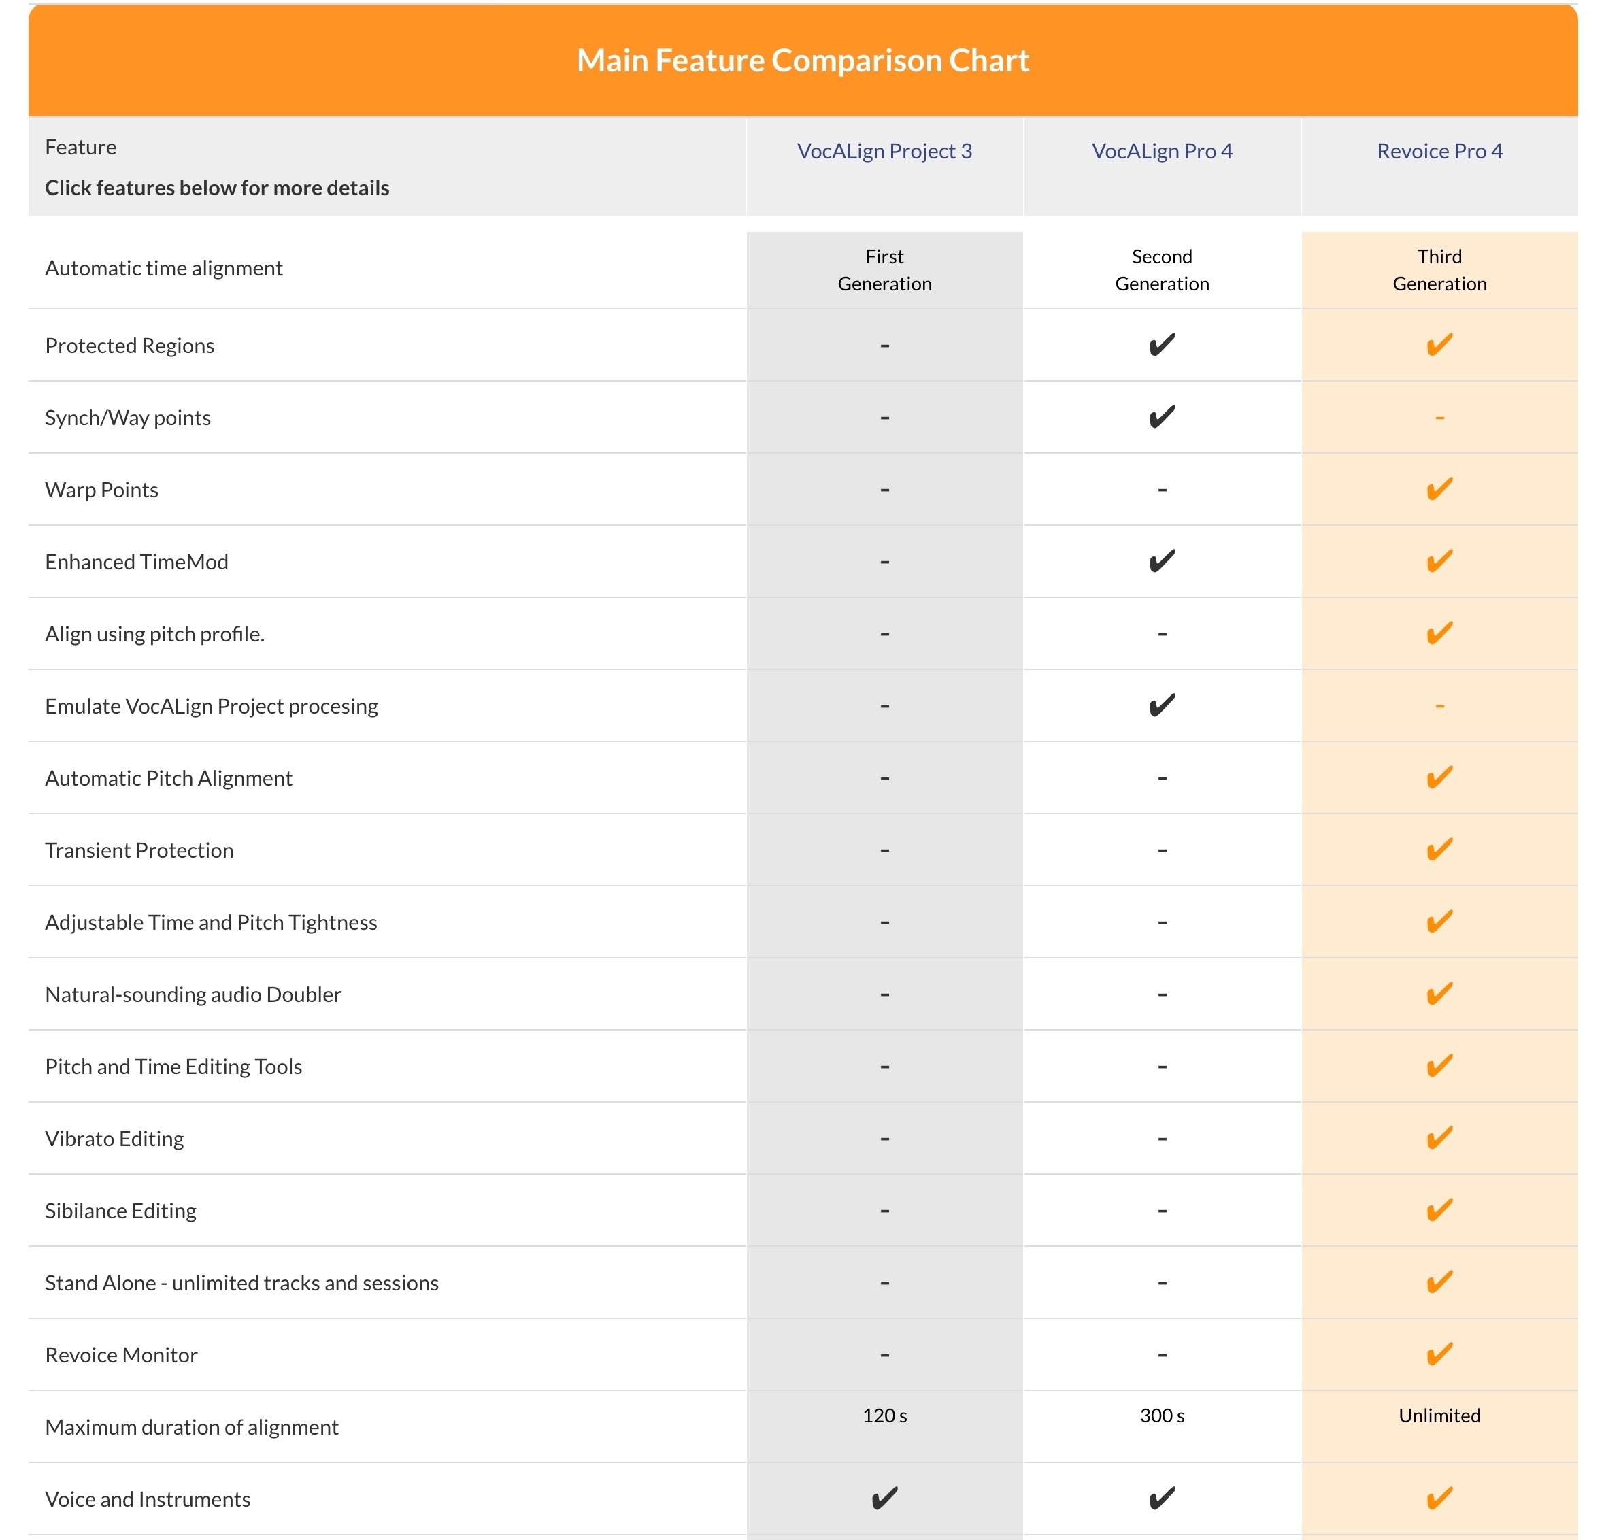
Task: Click orange checkmark for Warp Points
Action: [1439, 489]
